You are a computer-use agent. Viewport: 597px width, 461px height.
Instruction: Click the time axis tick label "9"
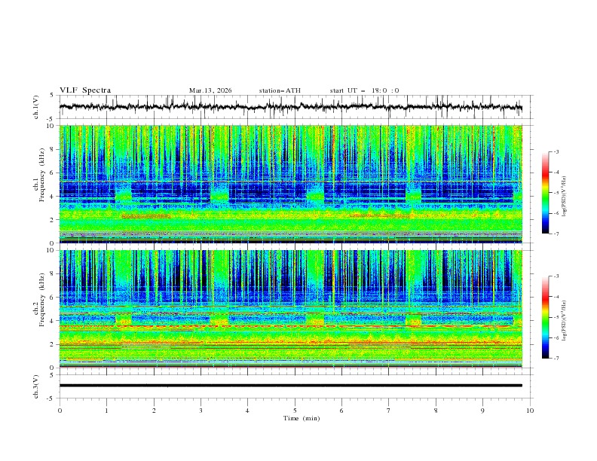(x=482, y=411)
